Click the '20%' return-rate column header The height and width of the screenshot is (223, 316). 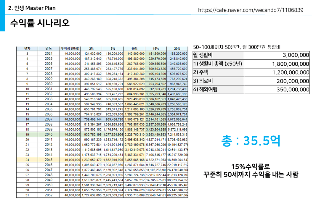point(177,49)
